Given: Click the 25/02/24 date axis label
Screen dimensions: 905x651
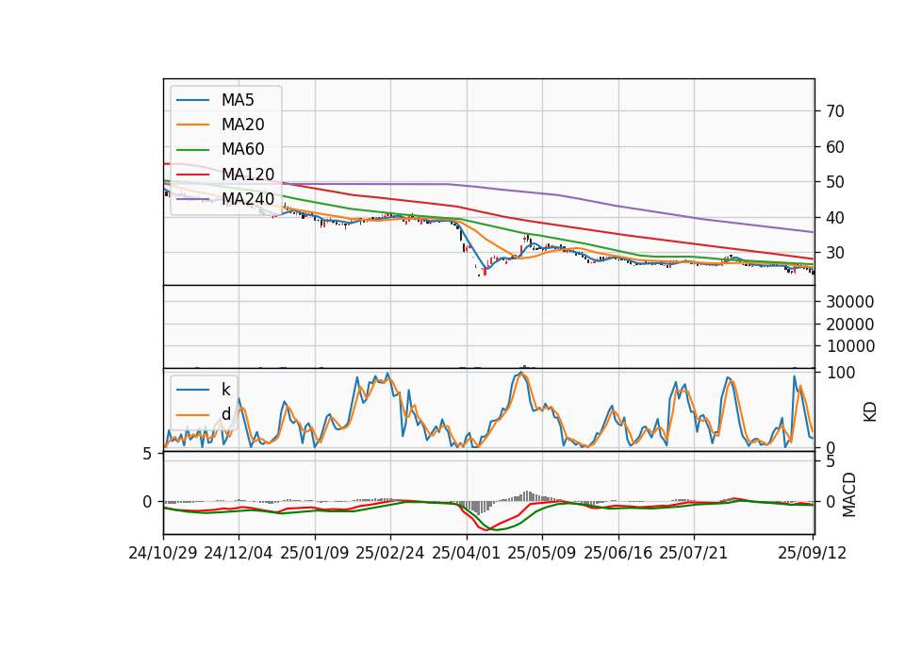Looking at the screenshot, I should coord(390,553).
